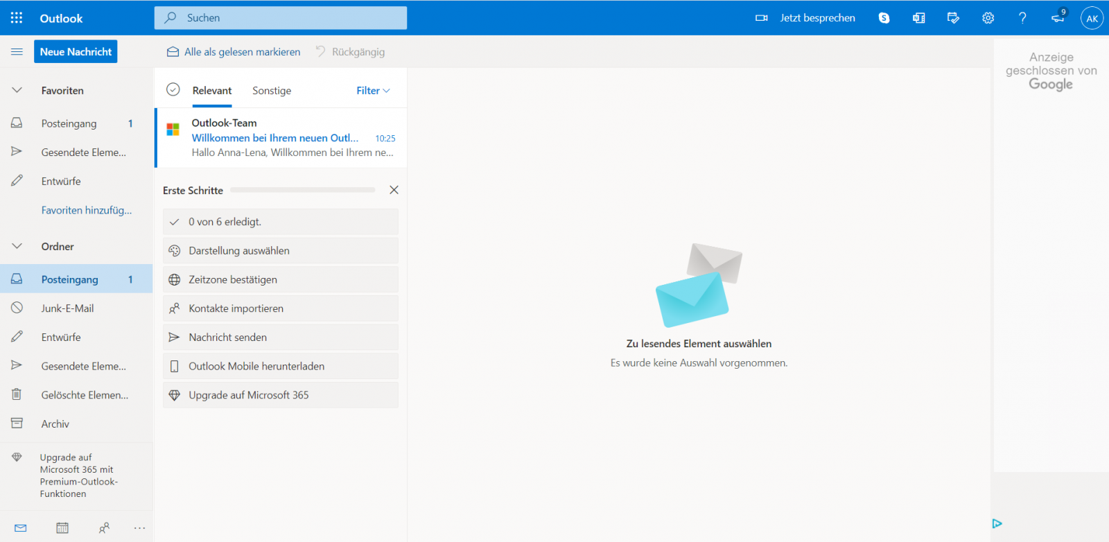Open the Junk-E-Mail folder
This screenshot has width=1109, height=542.
76,308
